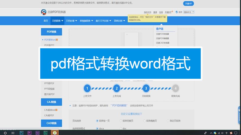Click the 开通VIP button in top banner
The width and height of the screenshot is (241, 135).
188,4
